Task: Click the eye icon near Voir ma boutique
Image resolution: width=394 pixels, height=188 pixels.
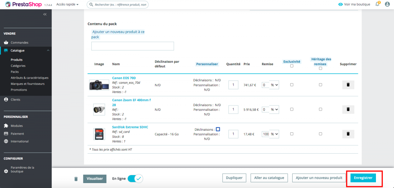Action: pos(340,5)
